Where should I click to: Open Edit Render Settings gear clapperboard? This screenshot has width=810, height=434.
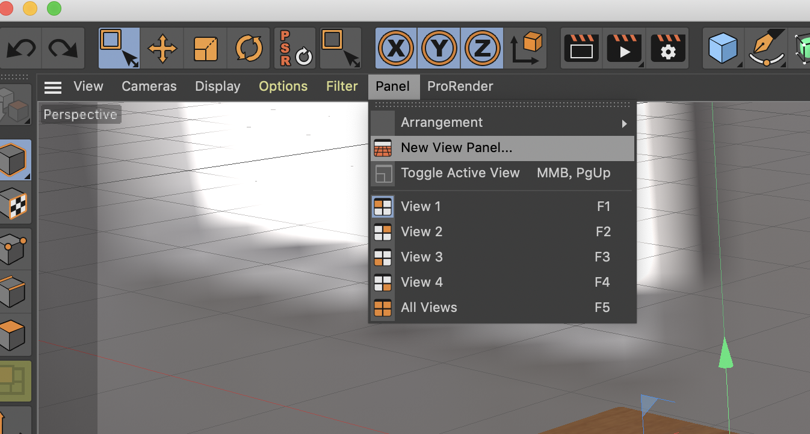(x=667, y=48)
